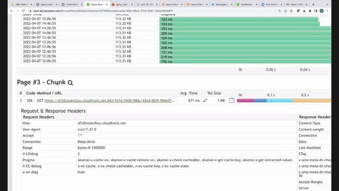Screen dimensions: 339x191
Task: Click the Avg. Time column header
Action: (189, 93)
